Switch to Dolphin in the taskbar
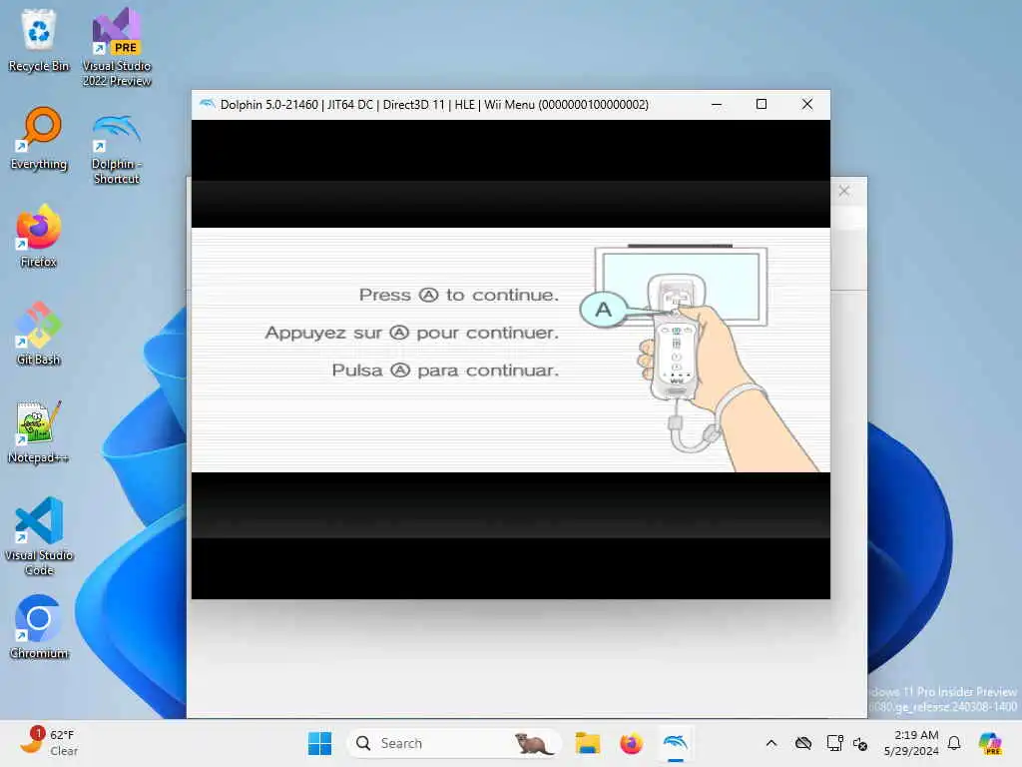The image size is (1022, 767). coord(676,743)
